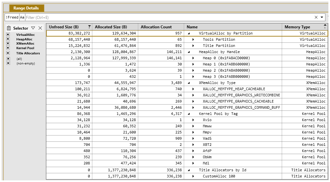
Task: Click allocation count value 4,317
Action: [x=176, y=114]
